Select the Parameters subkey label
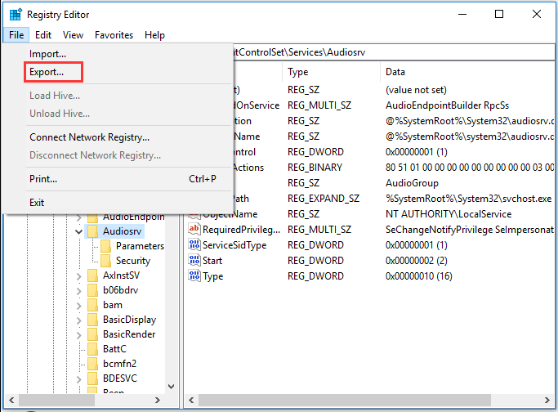The image size is (558, 412). 140,246
